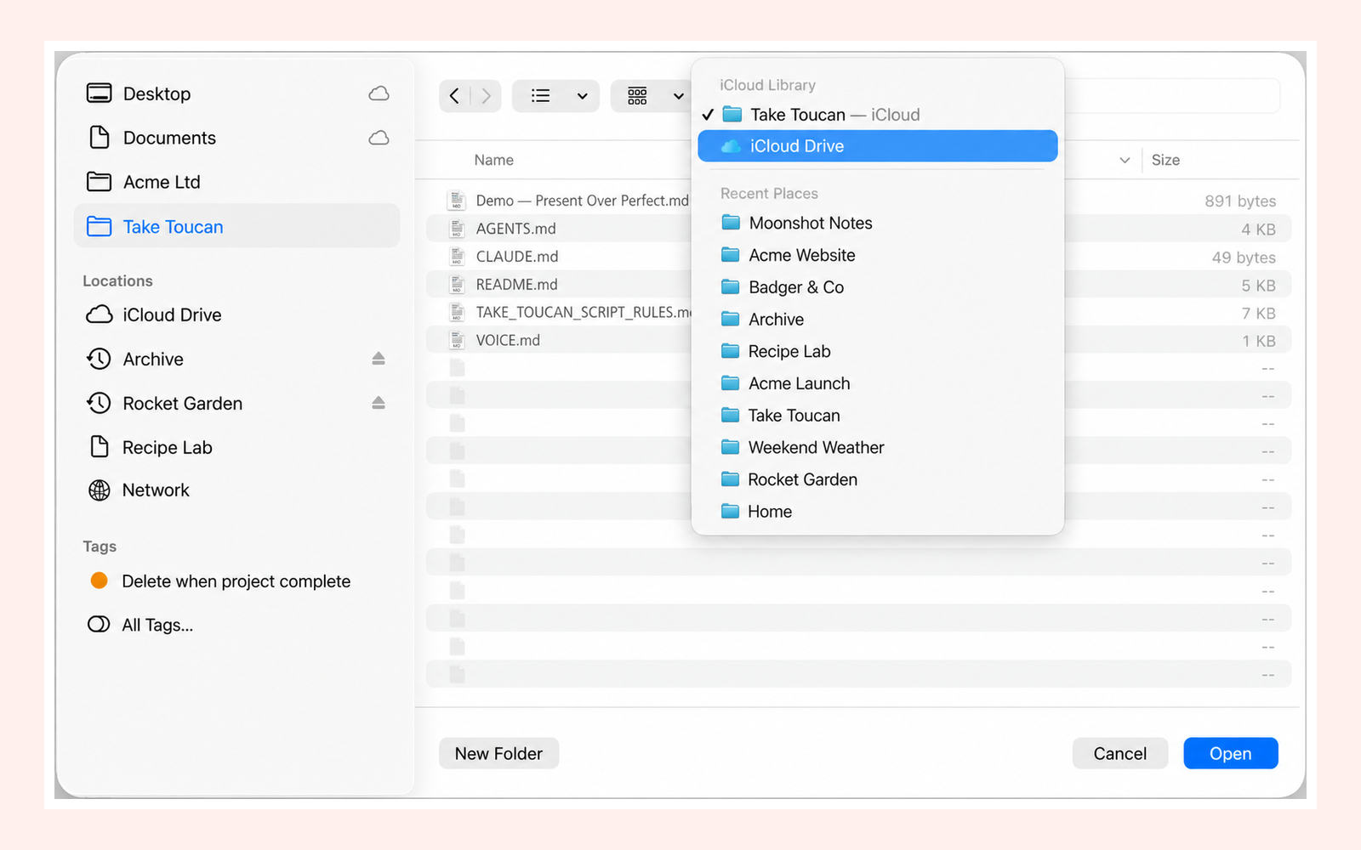The width and height of the screenshot is (1361, 850).
Task: Click the cloud status icon next to Desktop
Action: [379, 93]
